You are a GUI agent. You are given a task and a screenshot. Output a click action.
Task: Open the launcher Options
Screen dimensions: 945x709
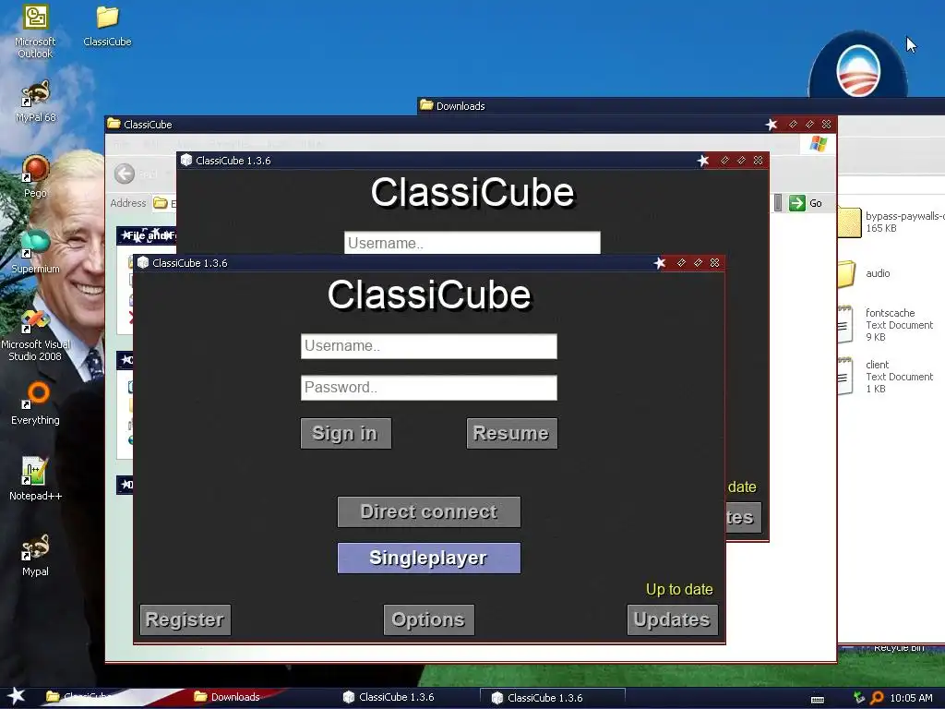pyautogui.click(x=428, y=619)
